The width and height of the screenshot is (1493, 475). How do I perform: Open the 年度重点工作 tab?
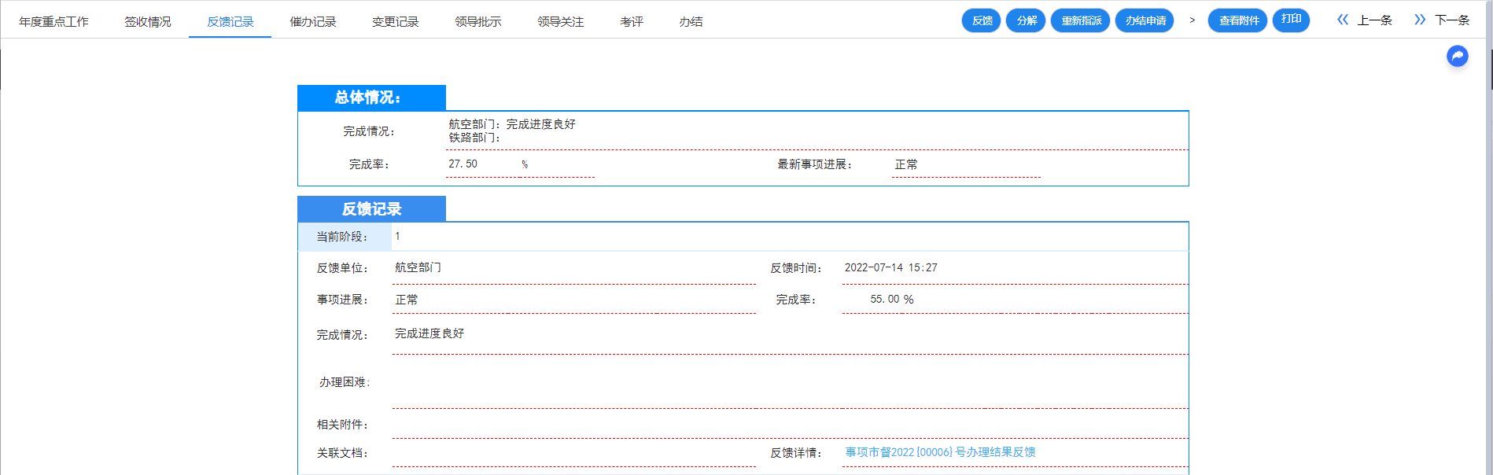tap(53, 22)
